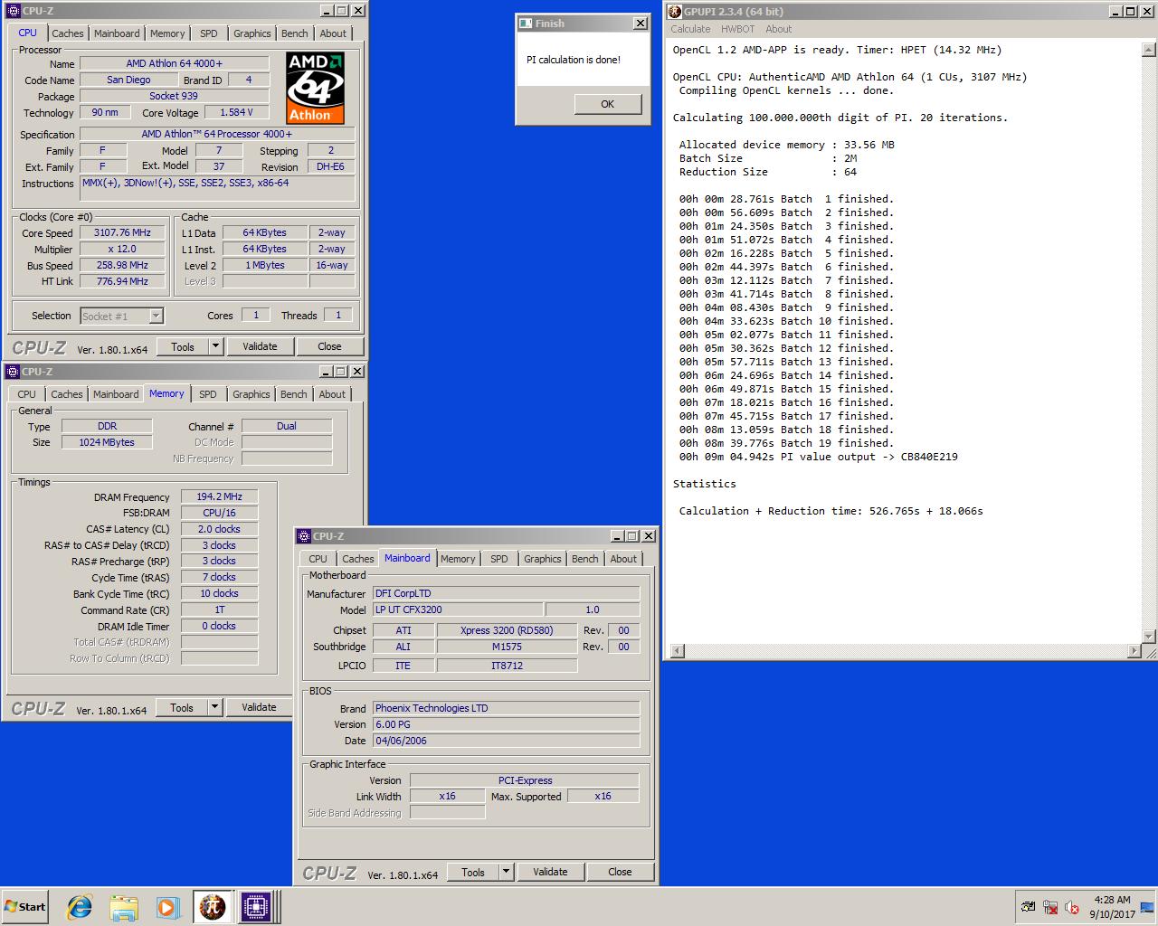This screenshot has height=926, width=1158.
Task: Click GPUPI horizontal scrollbar right arrow
Action: (1134, 651)
